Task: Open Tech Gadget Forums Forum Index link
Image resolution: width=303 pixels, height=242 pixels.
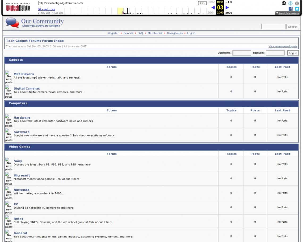Action: click(x=35, y=41)
